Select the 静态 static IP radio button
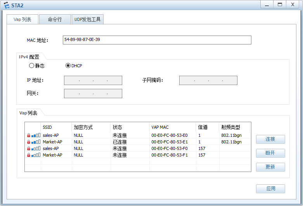This screenshot has height=206, width=303. 31,66
